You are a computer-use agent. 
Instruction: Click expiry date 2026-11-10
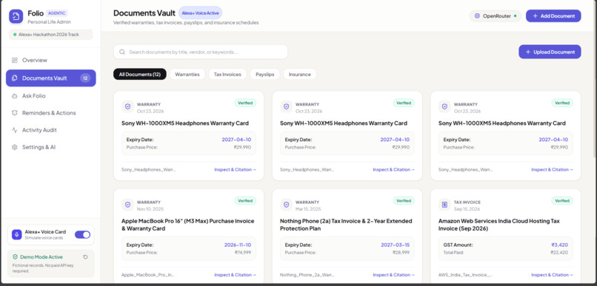point(238,245)
